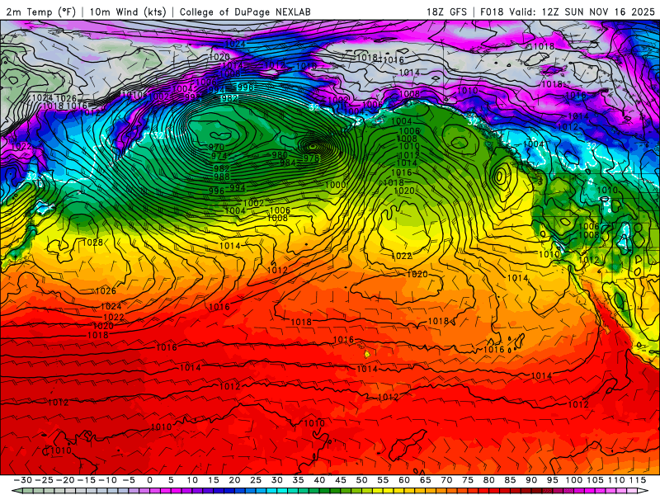Click the -5 legend value
The width and height of the screenshot is (660, 495).
click(129, 480)
